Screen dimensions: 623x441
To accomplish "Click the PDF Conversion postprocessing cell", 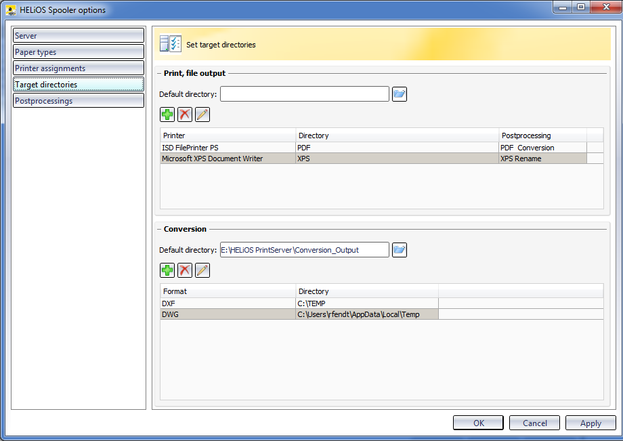I will coord(542,148).
